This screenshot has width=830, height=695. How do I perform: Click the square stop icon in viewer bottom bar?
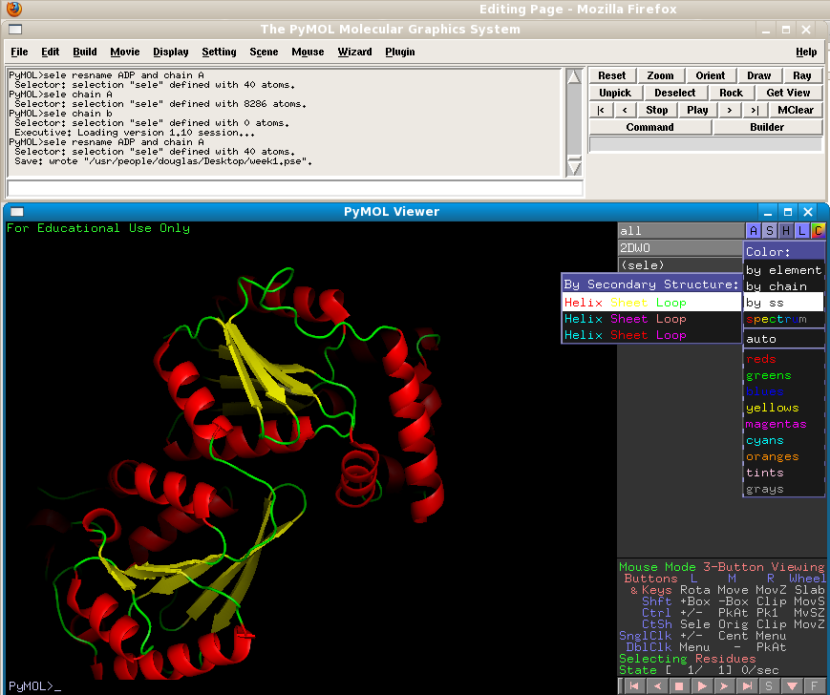(678, 685)
